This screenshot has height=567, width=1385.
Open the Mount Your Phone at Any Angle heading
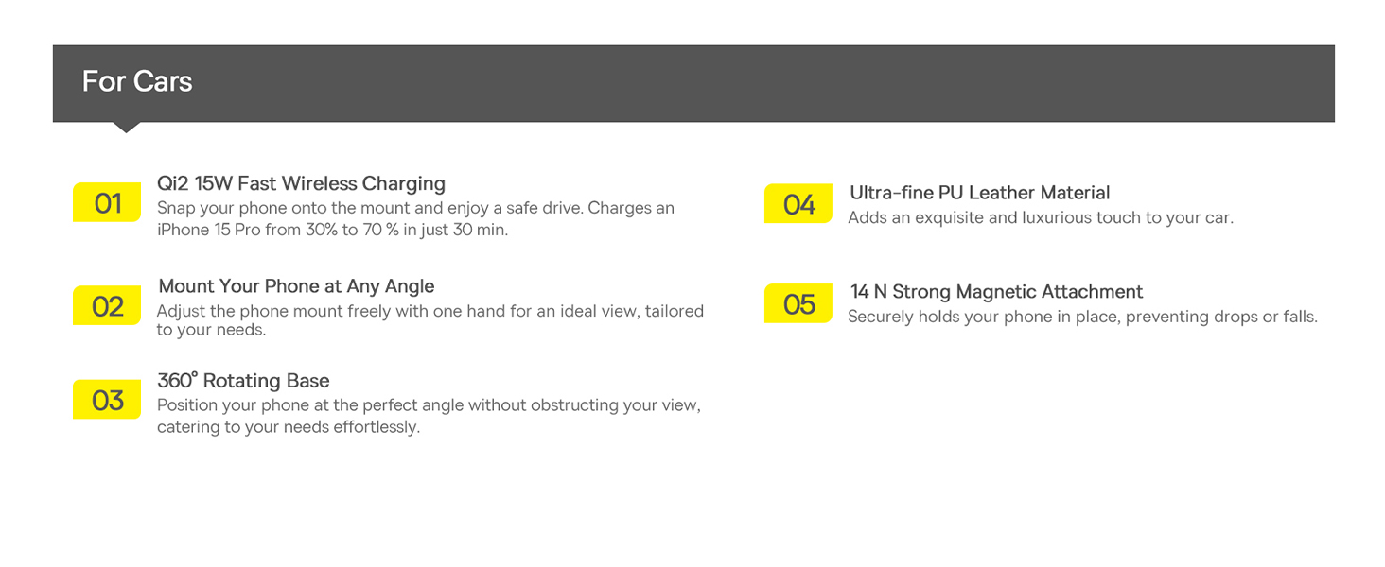(296, 286)
